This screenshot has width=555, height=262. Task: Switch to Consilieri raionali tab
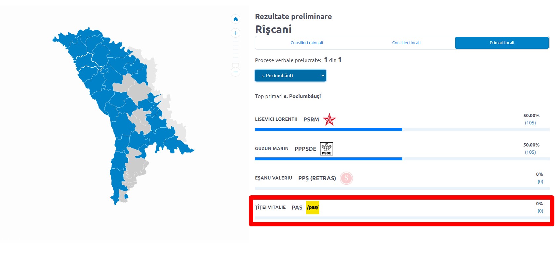[306, 43]
